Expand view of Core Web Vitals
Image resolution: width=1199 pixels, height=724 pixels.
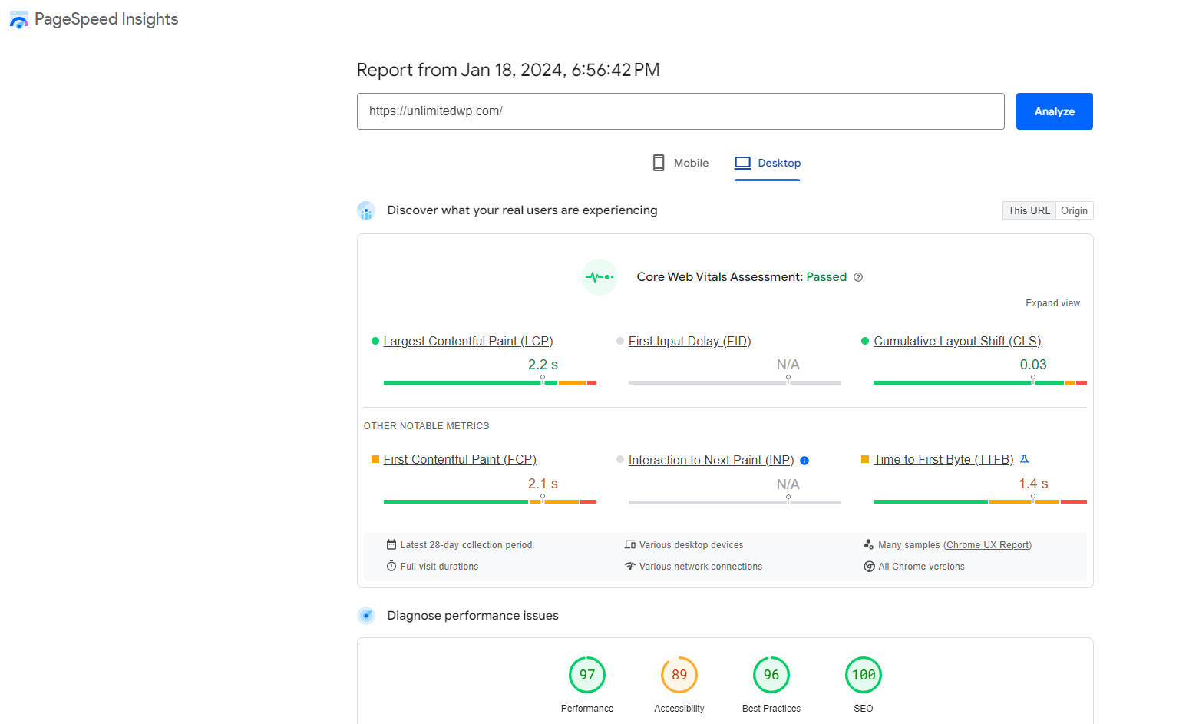[1053, 303]
